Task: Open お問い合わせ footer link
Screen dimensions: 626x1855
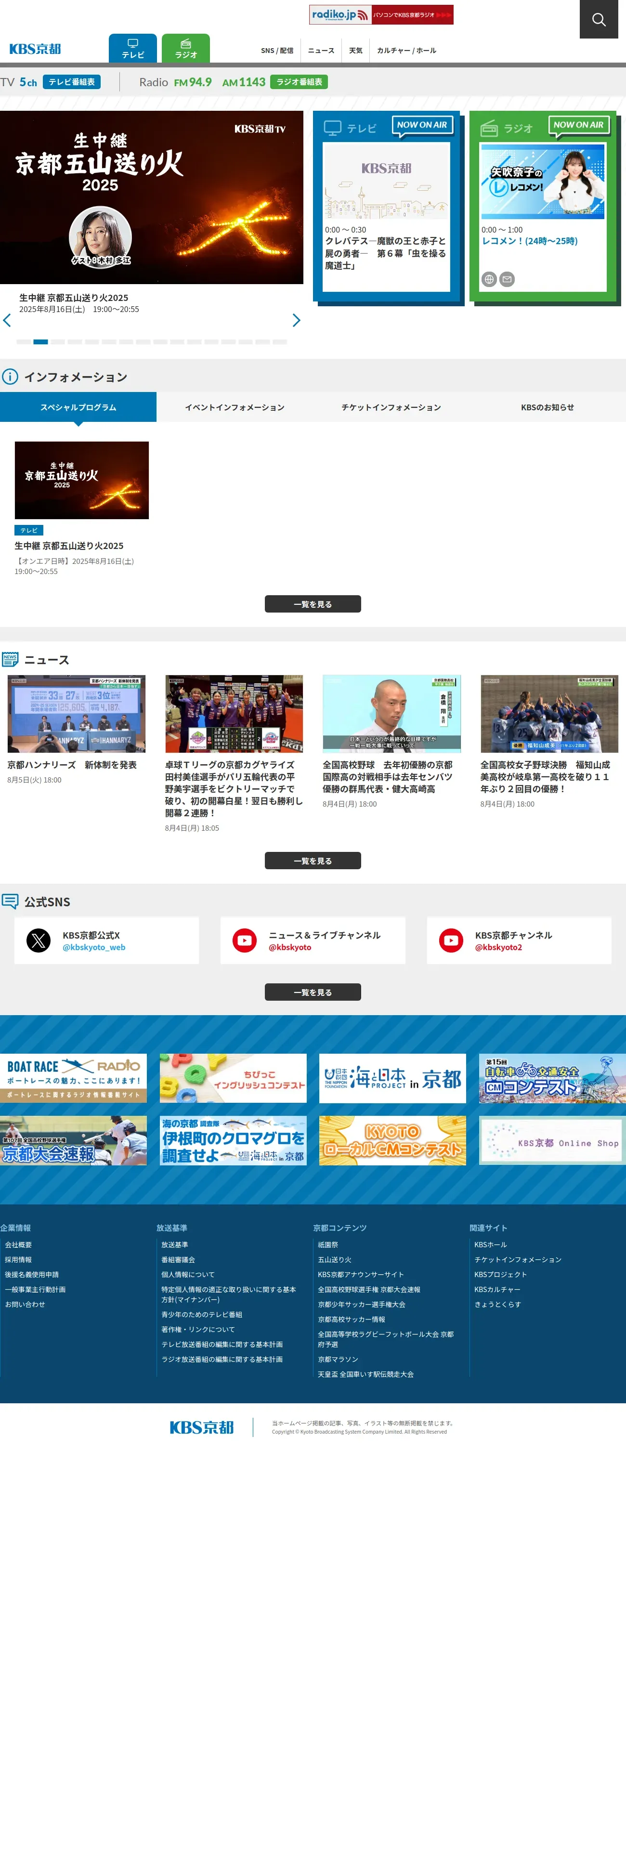Action: (x=25, y=1304)
